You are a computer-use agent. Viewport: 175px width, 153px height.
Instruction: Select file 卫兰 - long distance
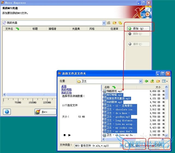121,120
